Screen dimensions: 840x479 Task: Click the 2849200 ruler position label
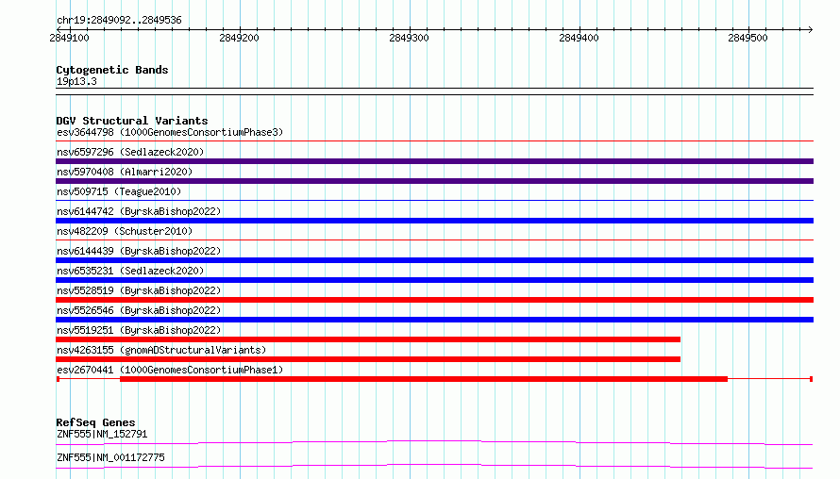tap(239, 38)
